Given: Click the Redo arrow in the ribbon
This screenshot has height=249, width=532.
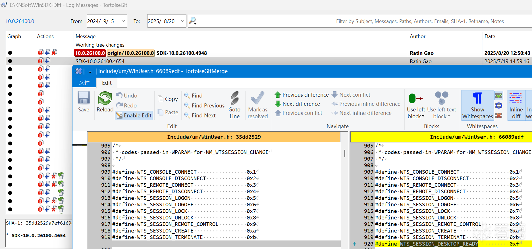Looking at the screenshot, I should [119, 105].
